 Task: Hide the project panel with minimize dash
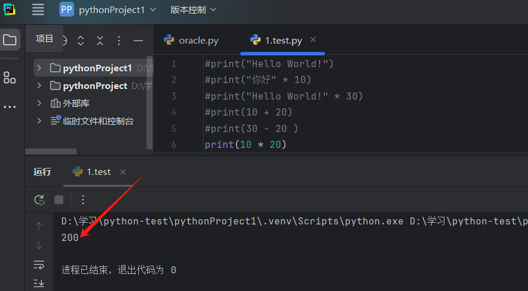(x=138, y=41)
